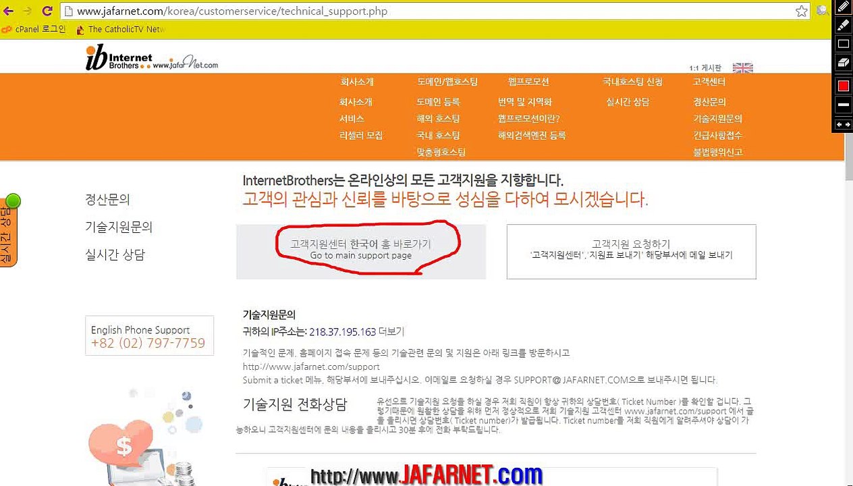This screenshot has height=486, width=853.
Task: Go forward in the browser
Action: [27, 11]
